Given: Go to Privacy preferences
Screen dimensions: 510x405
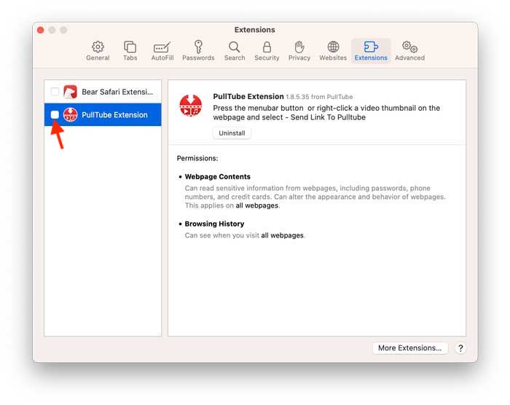Looking at the screenshot, I should 299,51.
